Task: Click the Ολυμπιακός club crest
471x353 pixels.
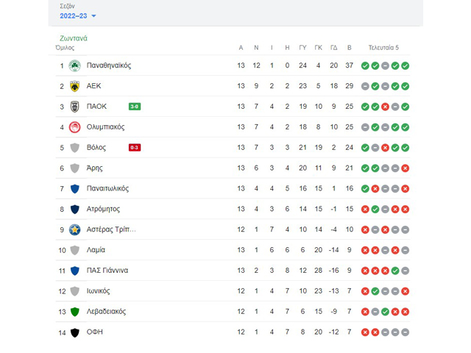Action: click(74, 127)
